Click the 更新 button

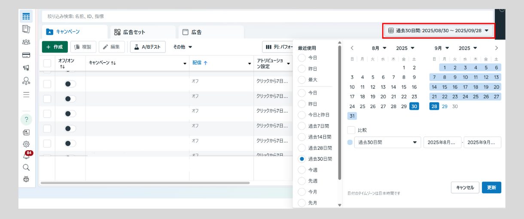click(491, 188)
